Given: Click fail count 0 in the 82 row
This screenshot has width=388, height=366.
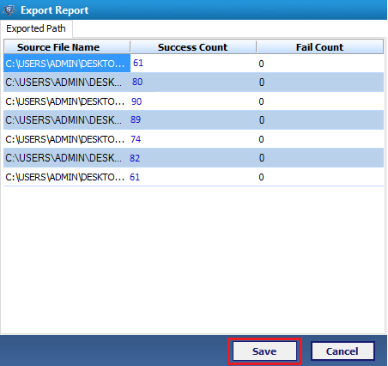Looking at the screenshot, I should 262,158.
